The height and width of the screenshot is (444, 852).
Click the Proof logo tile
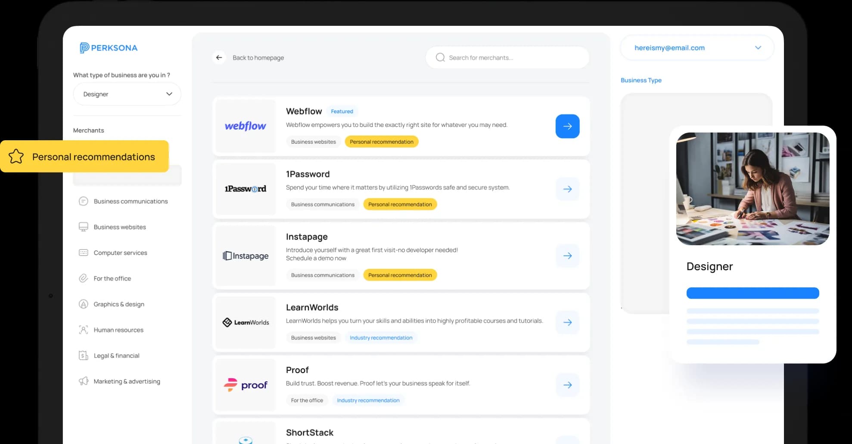tap(246, 385)
